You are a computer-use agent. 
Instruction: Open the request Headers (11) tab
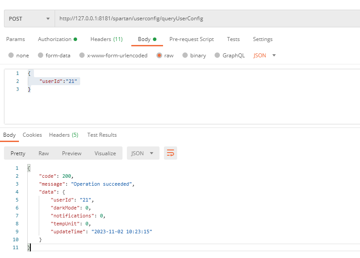(x=106, y=39)
